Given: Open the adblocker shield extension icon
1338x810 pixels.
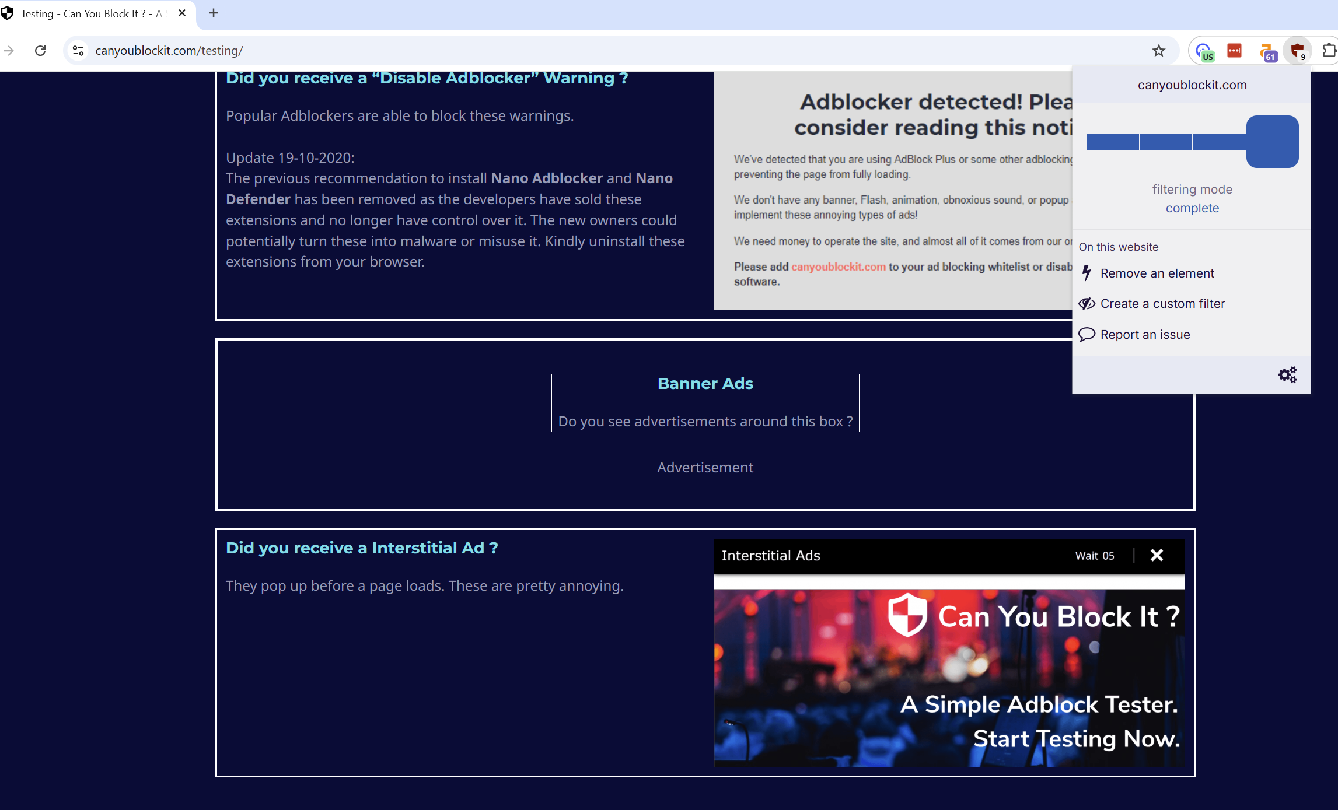Looking at the screenshot, I should click(x=1298, y=51).
